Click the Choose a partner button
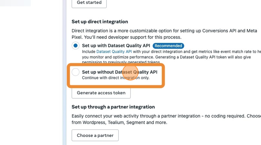The image size is (261, 145). [95, 135]
